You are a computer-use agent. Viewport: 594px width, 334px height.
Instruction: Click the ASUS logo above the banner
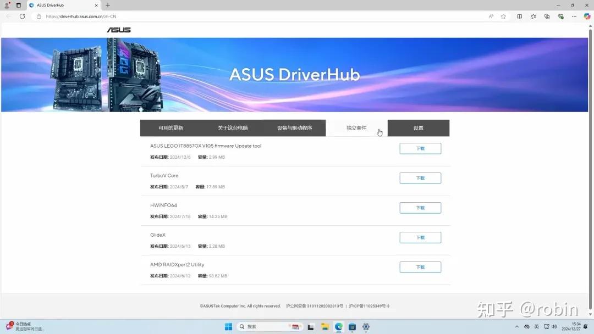click(x=119, y=30)
